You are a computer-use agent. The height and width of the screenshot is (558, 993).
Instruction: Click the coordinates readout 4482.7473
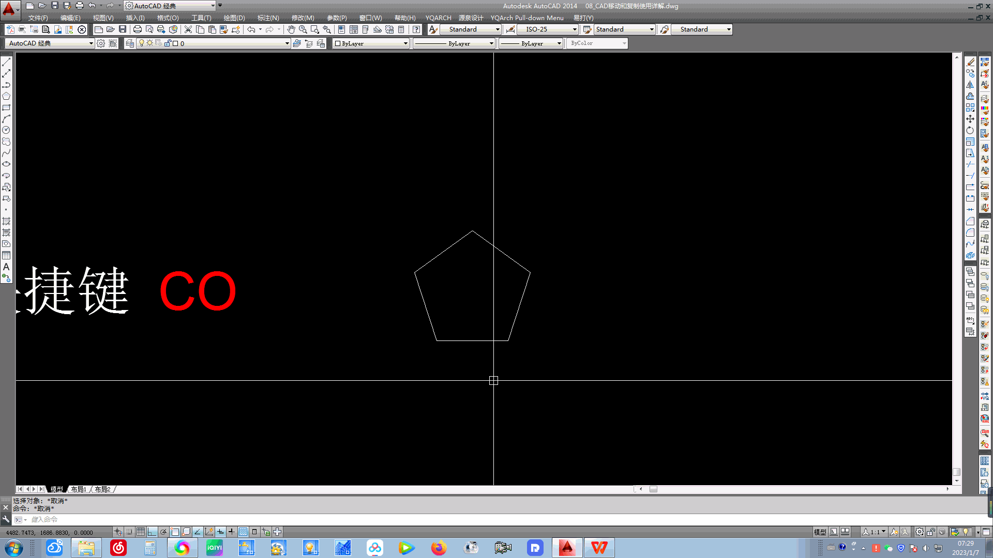coord(50,532)
